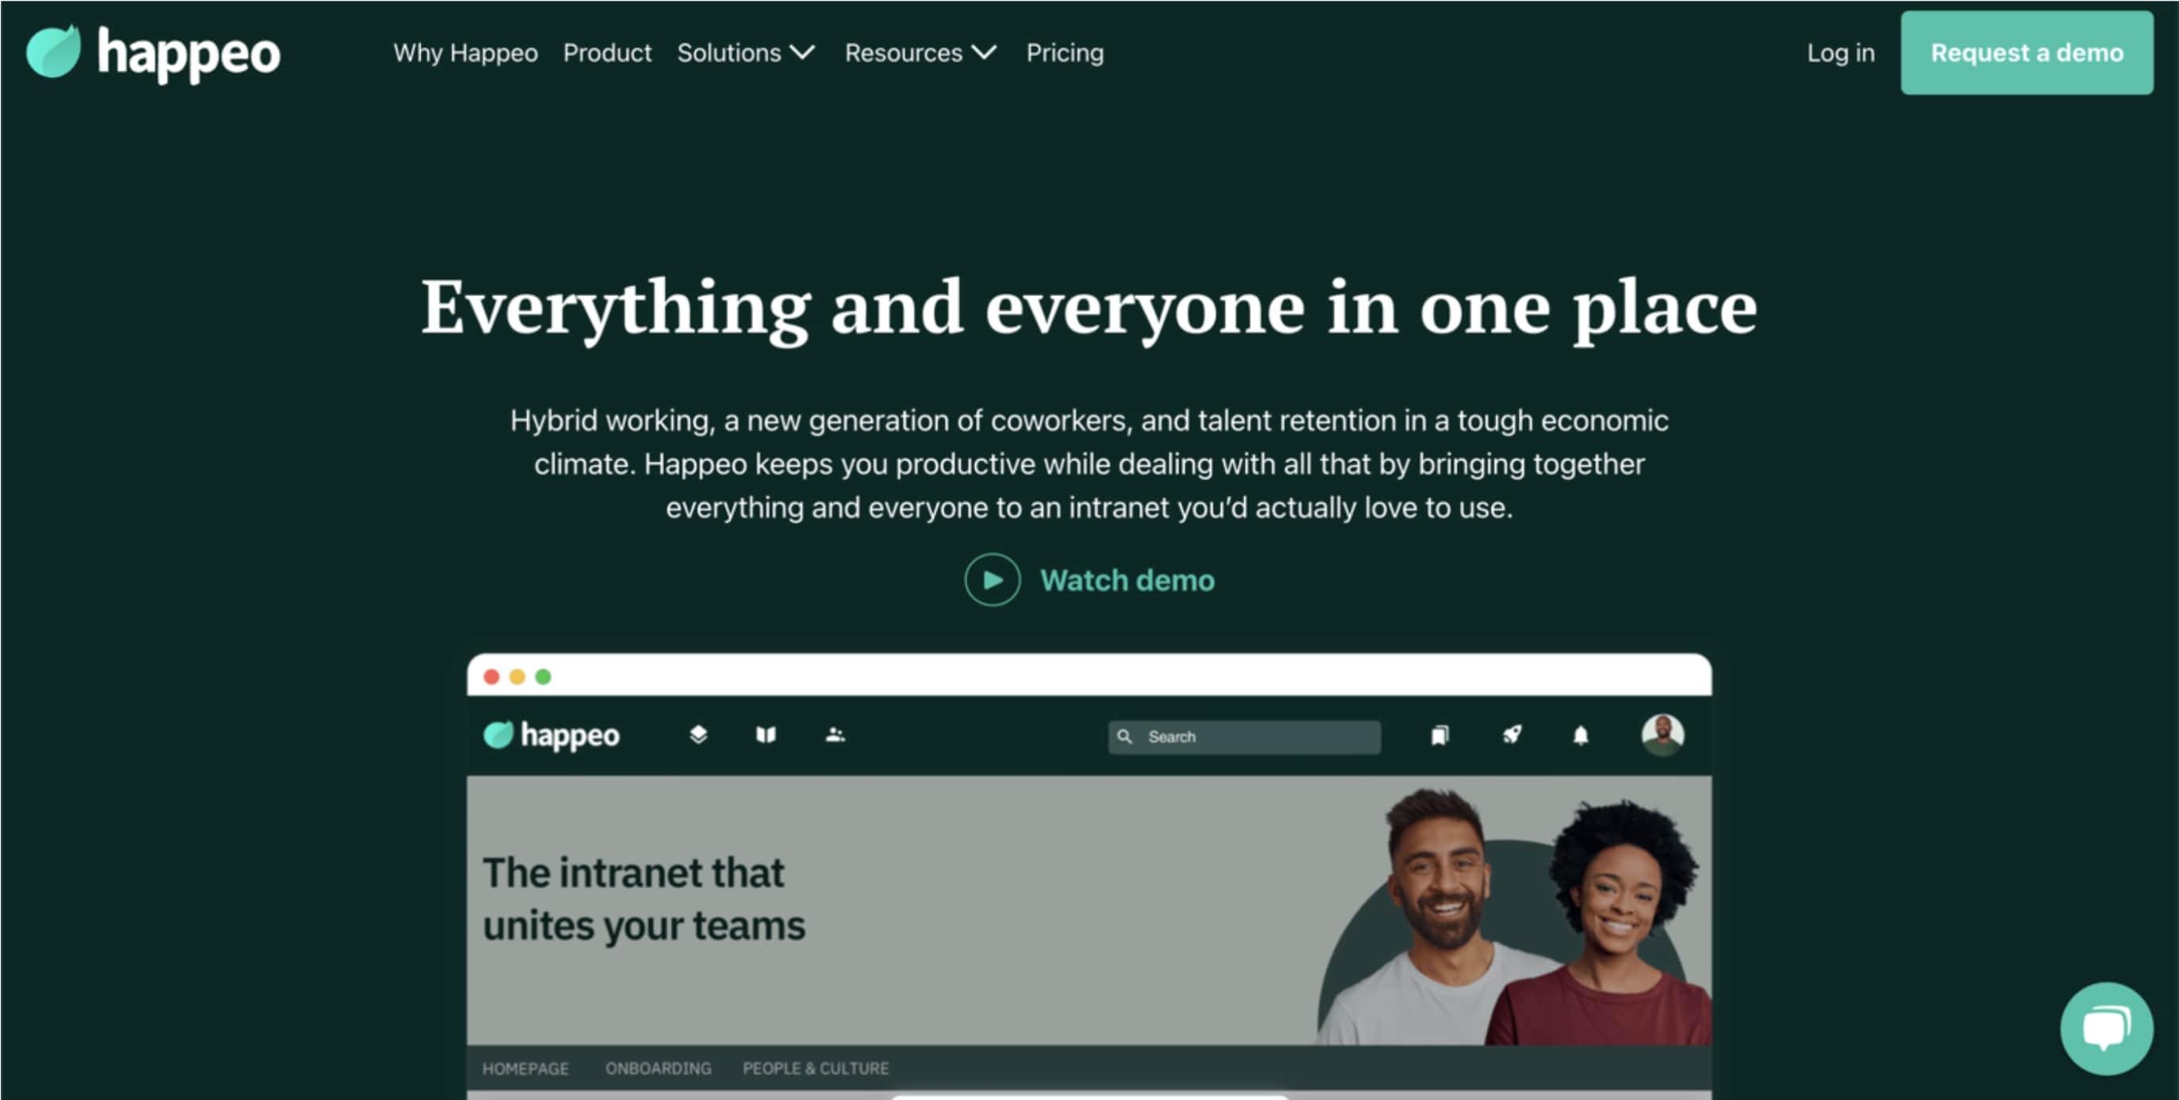Screen dimensions: 2179x1100
Task: Click the layers icon in mockup header
Action: [x=698, y=734]
